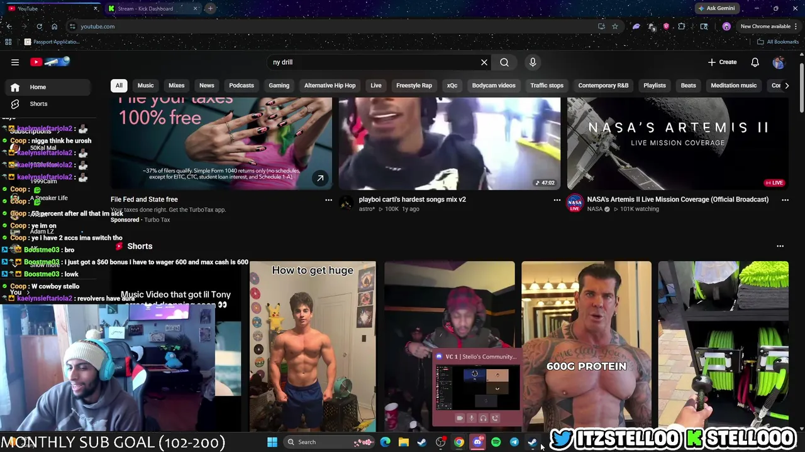805x452 pixels.
Task: Open the YouTube account avatar menu
Action: pyautogui.click(x=779, y=62)
